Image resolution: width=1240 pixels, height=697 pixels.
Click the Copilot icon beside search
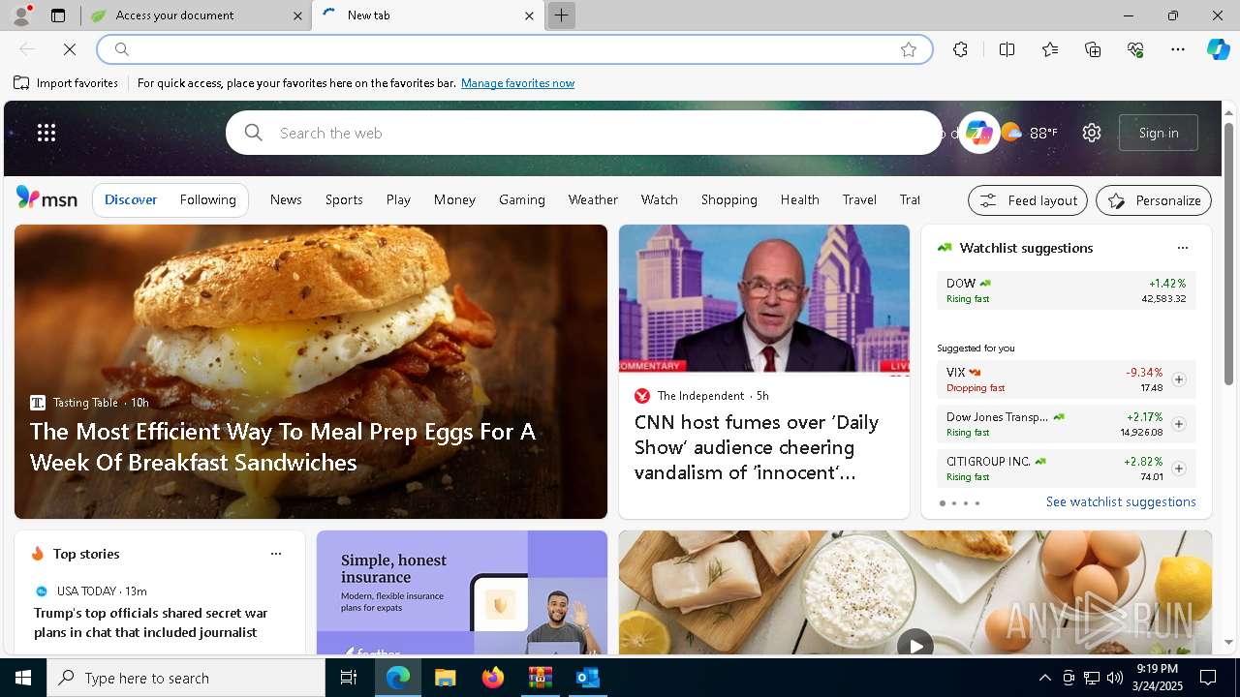point(978,133)
